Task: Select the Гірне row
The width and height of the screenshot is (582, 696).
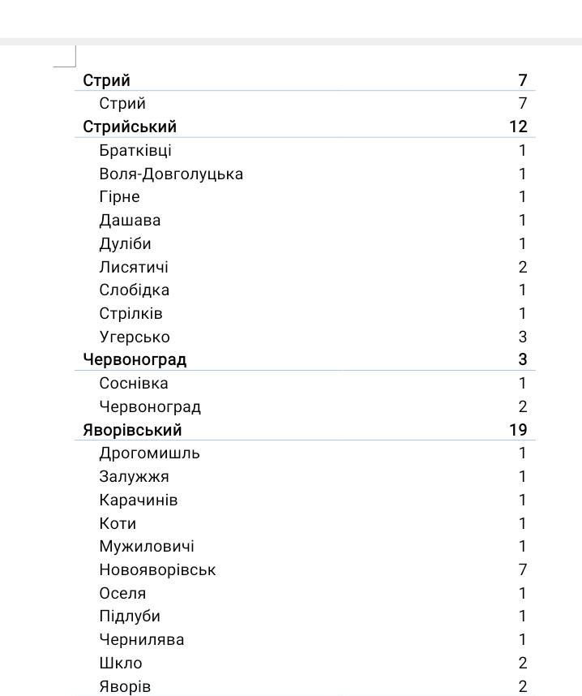Action: tap(306, 196)
